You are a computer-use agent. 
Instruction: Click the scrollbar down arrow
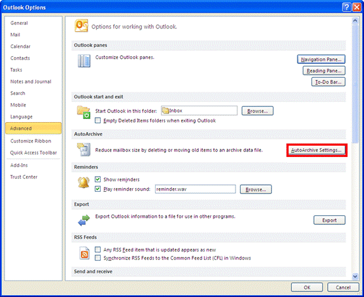(x=355, y=276)
